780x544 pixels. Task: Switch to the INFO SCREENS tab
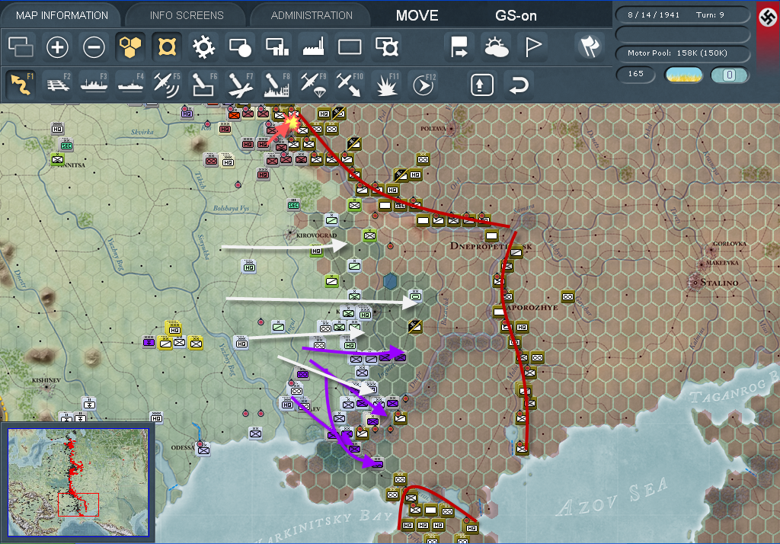(187, 15)
